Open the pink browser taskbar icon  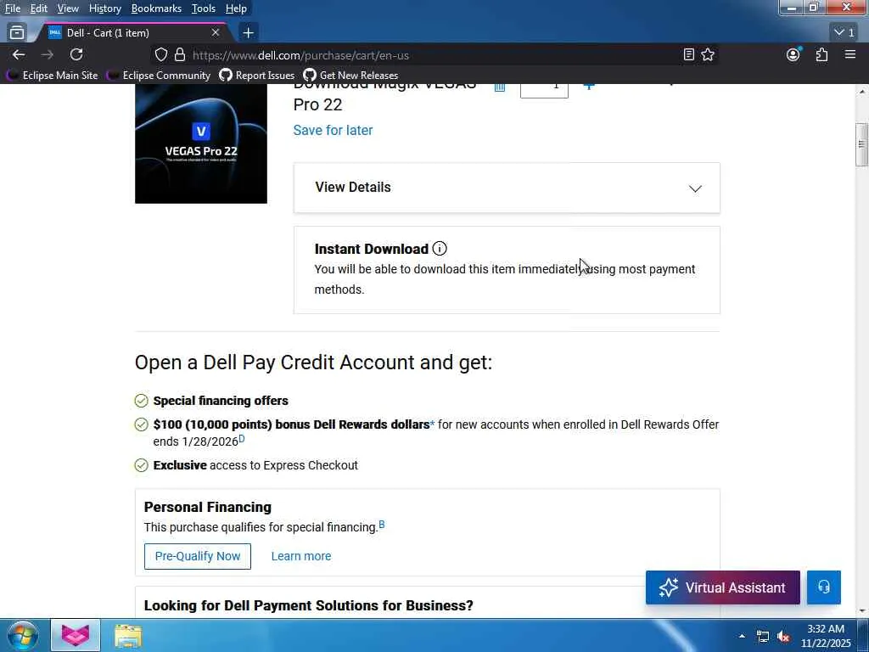pyautogui.click(x=76, y=635)
